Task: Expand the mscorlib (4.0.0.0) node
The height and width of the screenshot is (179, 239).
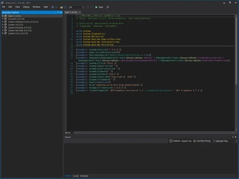Action: (3, 19)
